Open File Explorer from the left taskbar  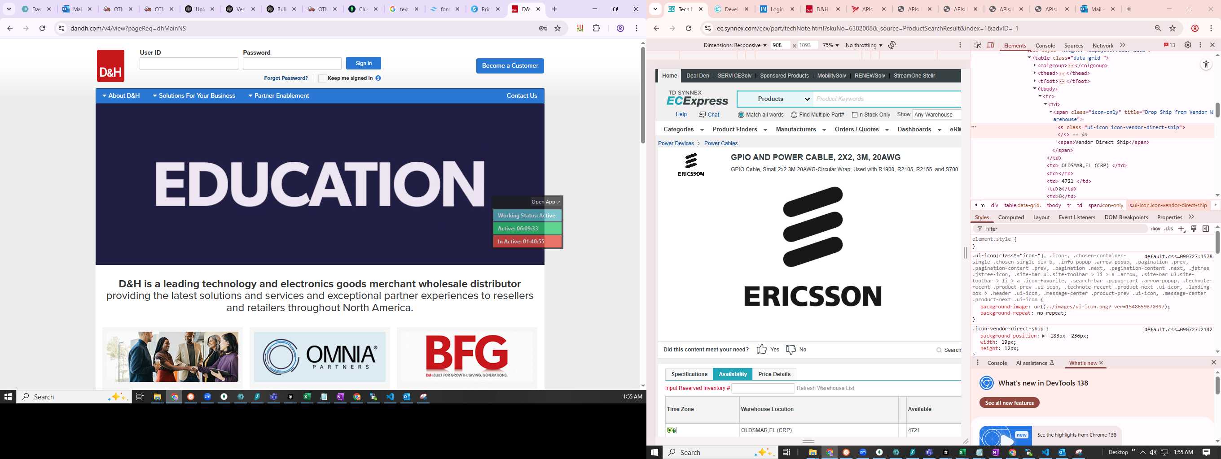tap(158, 397)
